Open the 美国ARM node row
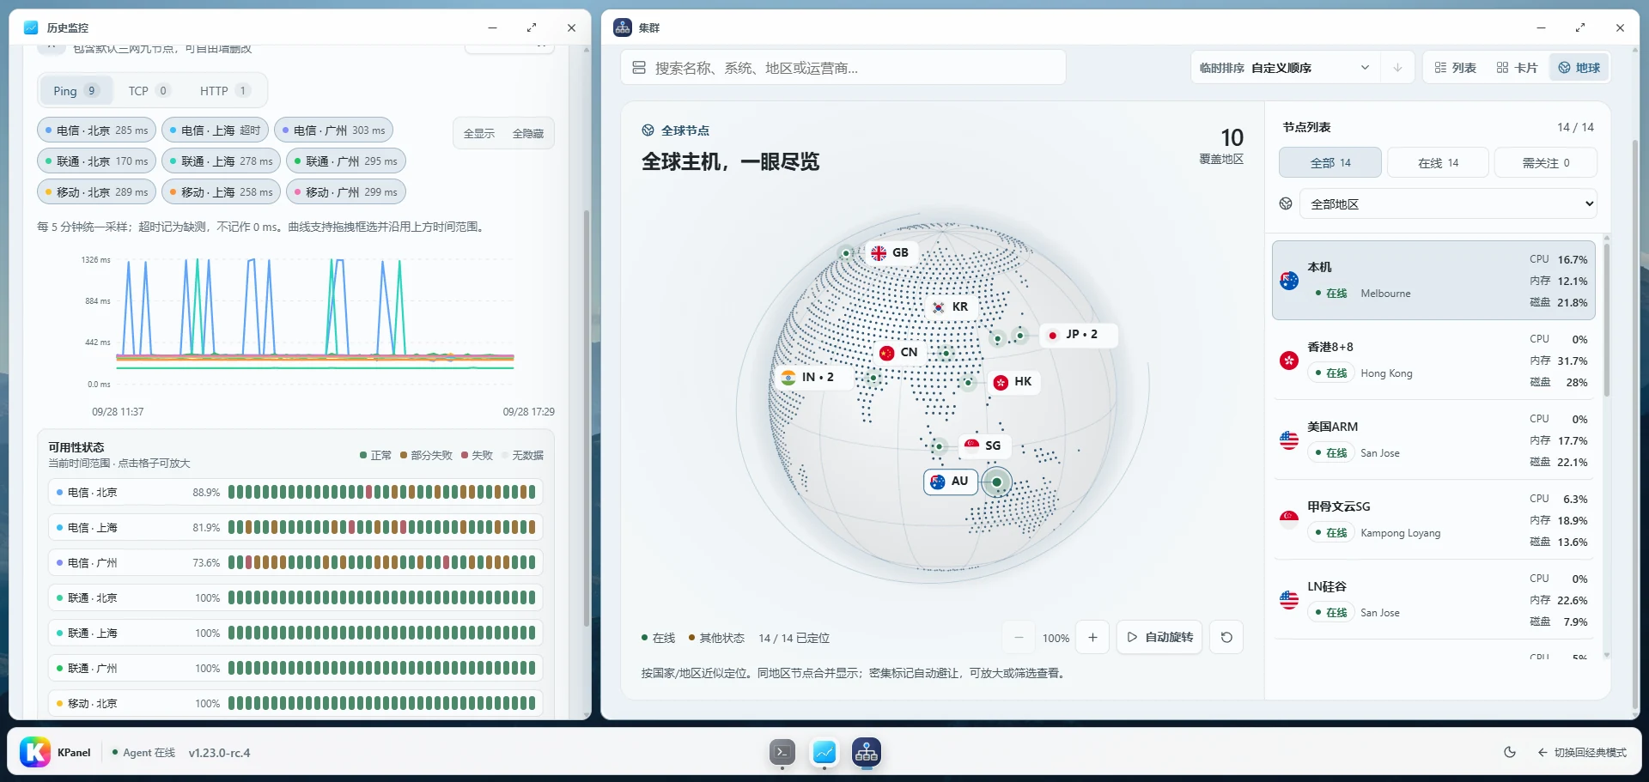Viewport: 1649px width, 782px height. pos(1435,440)
